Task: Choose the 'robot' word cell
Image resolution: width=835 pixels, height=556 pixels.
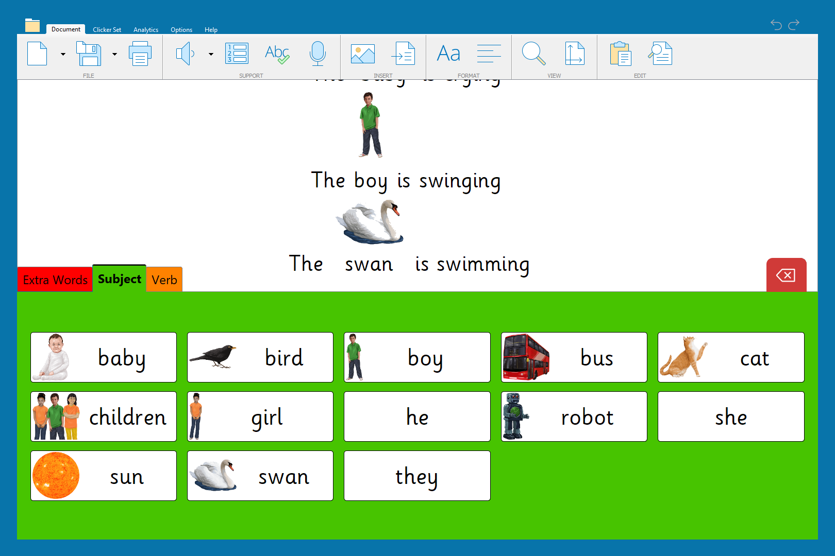Action: pyautogui.click(x=574, y=416)
